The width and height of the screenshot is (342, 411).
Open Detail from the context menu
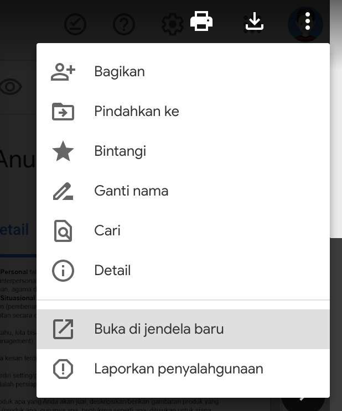112,271
